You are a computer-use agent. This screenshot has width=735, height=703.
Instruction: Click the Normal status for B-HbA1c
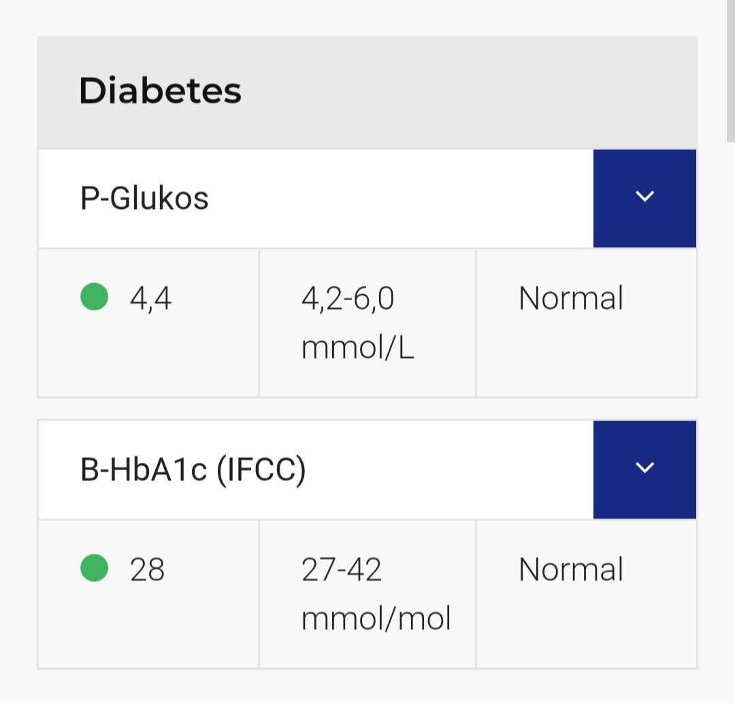(x=570, y=570)
